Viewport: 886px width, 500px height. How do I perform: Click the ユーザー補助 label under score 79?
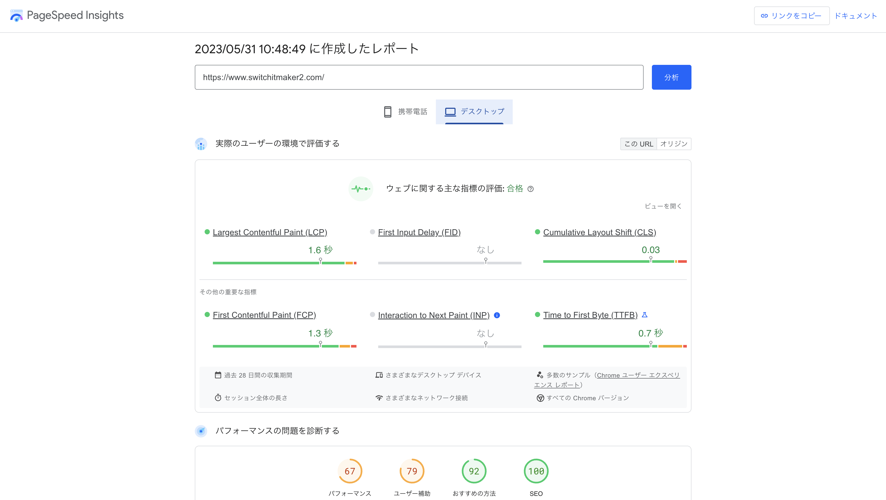pyautogui.click(x=412, y=494)
